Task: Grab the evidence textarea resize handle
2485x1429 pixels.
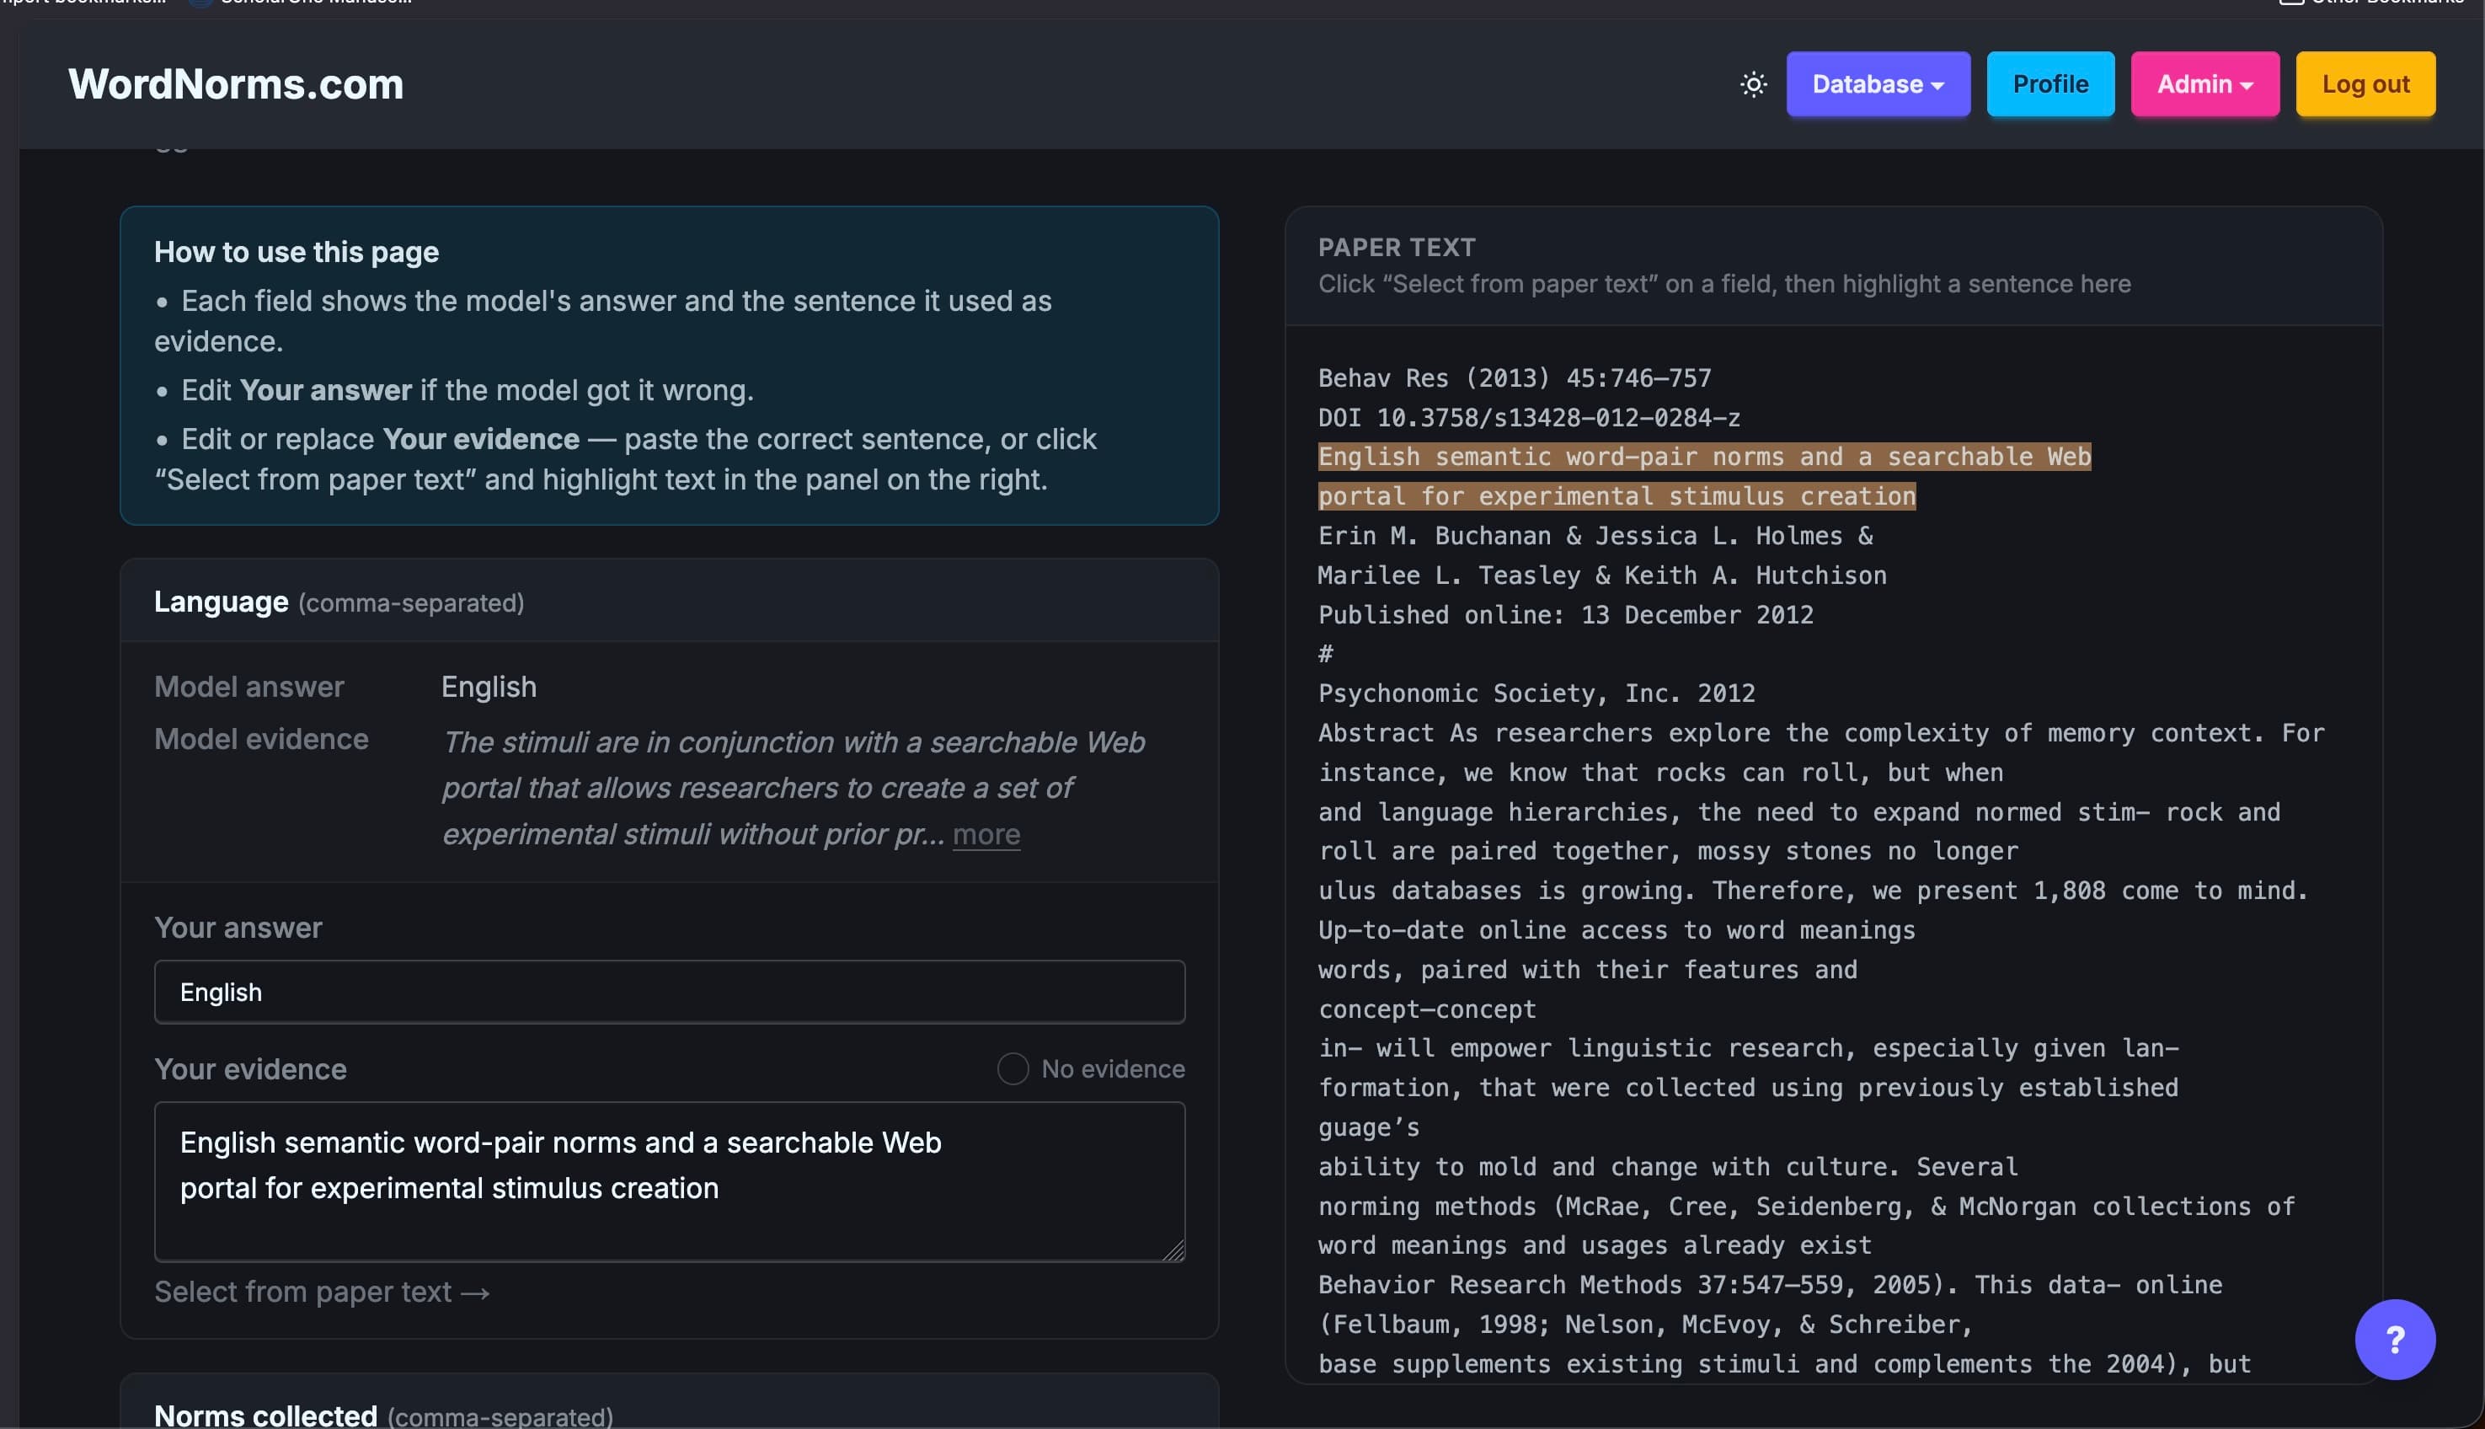Action: tap(1173, 1250)
